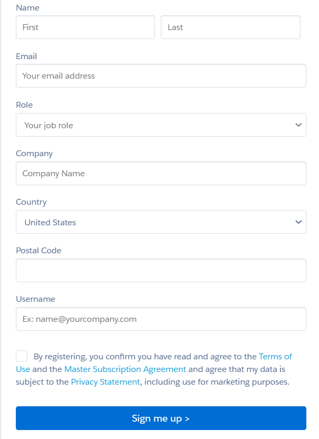Open the United States country dropdown

tap(161, 222)
